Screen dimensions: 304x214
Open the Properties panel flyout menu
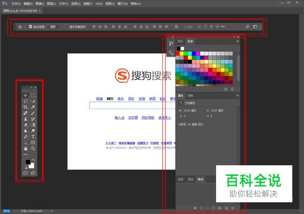click(x=238, y=96)
